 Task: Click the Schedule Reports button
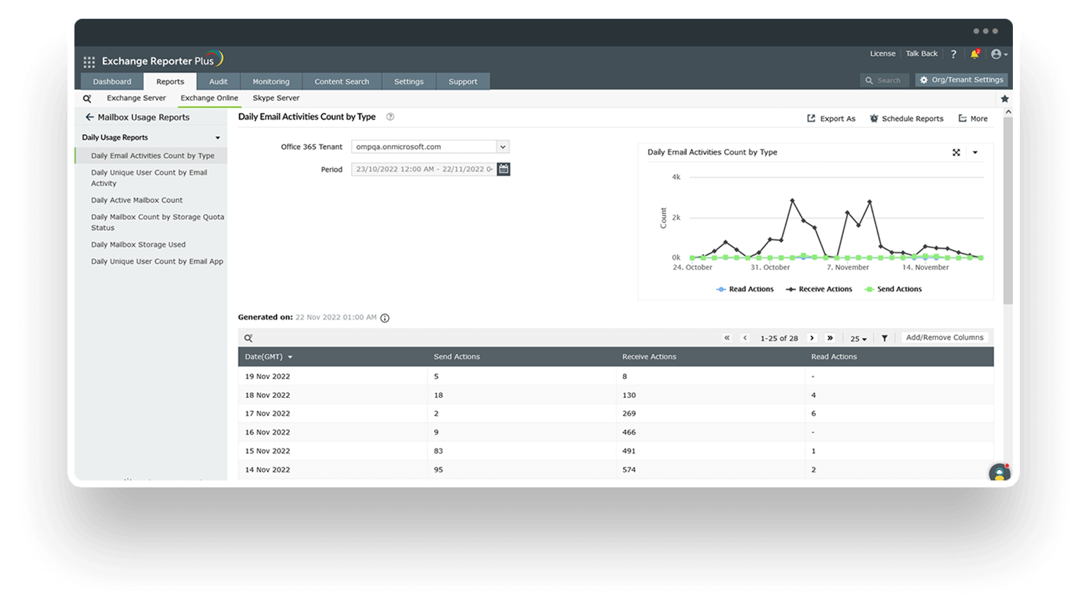907,119
